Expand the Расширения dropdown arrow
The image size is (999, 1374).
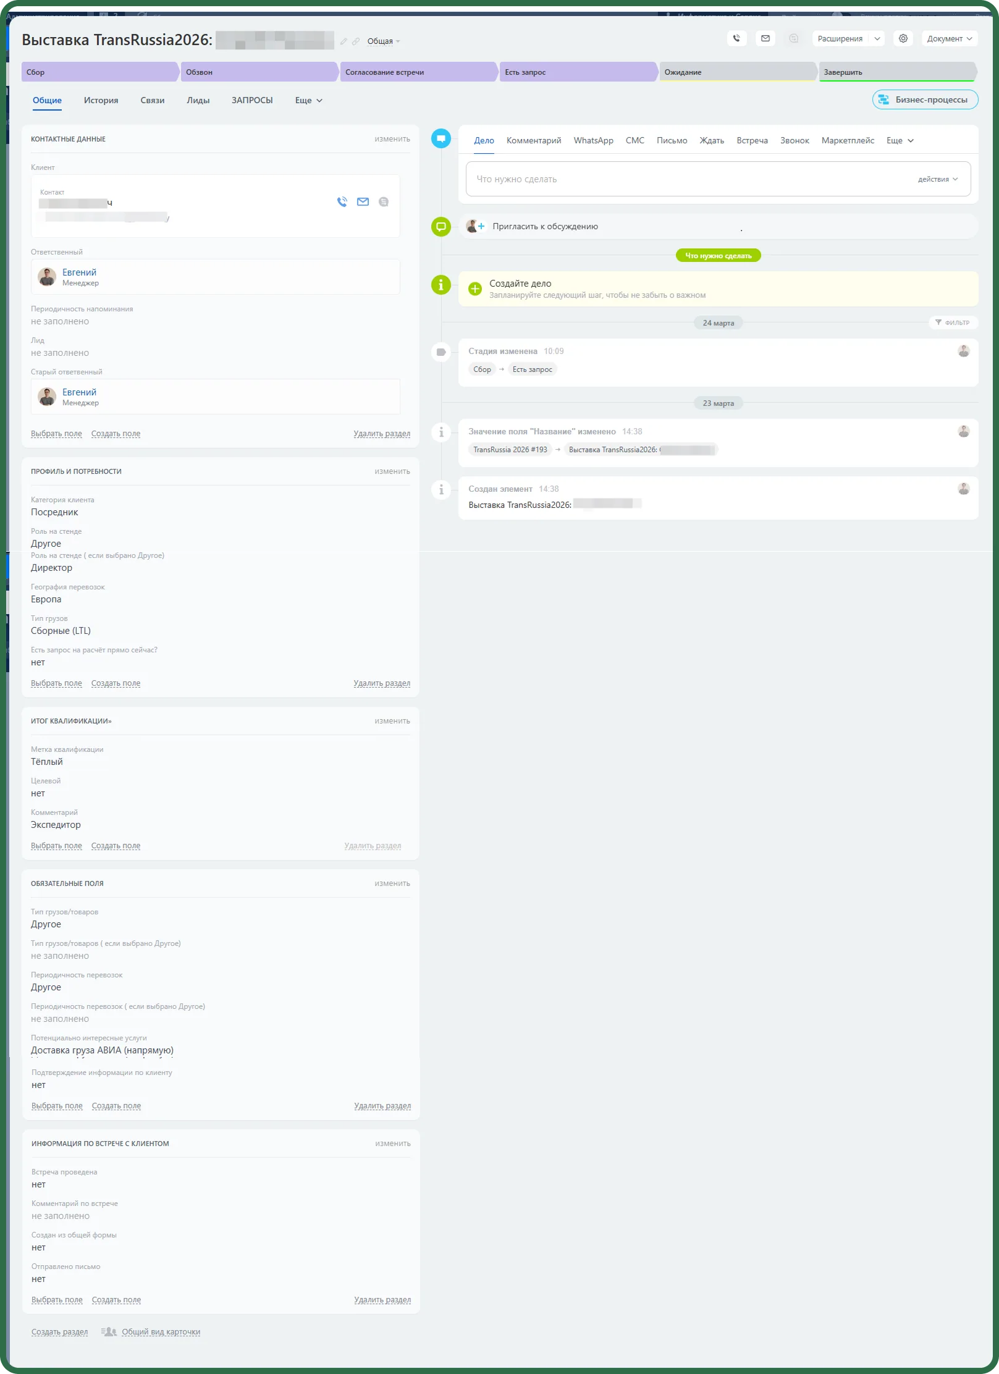[x=877, y=38]
